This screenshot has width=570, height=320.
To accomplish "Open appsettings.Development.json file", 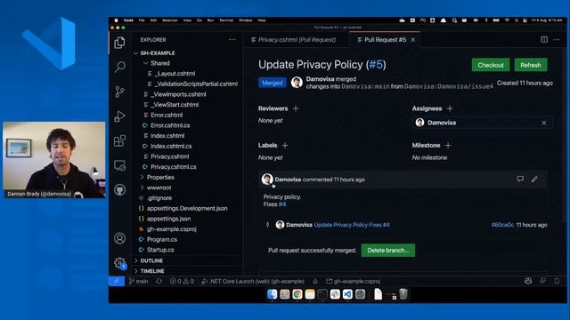I will tap(187, 209).
